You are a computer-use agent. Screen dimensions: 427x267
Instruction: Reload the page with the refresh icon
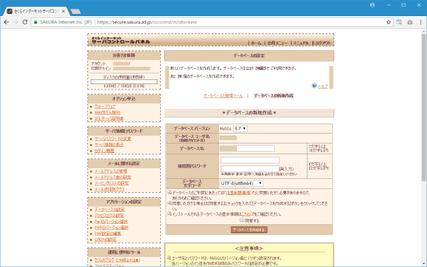coord(25,22)
